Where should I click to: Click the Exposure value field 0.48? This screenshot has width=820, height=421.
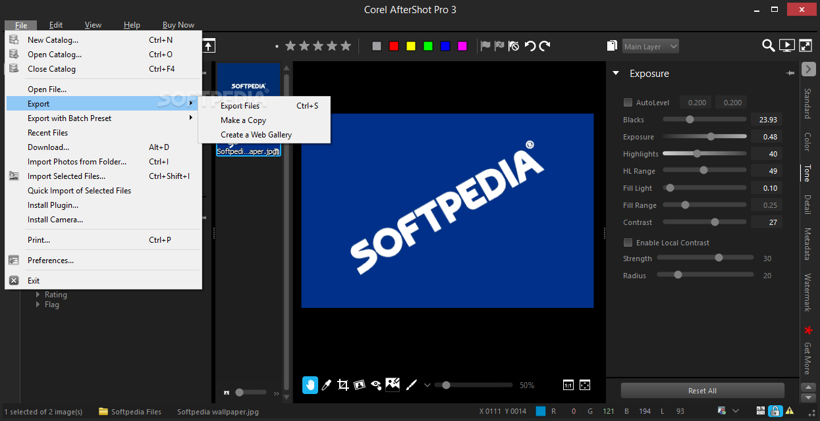click(767, 137)
